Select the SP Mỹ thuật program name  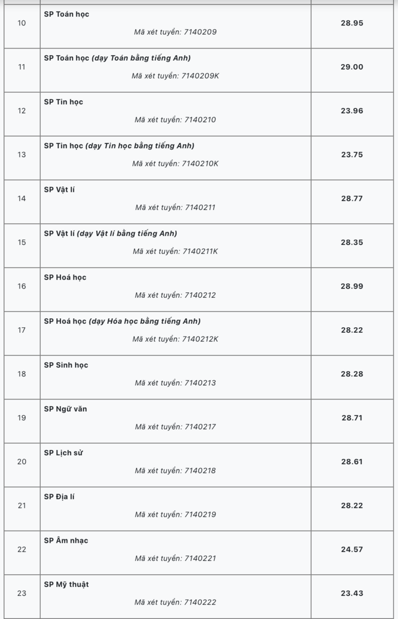click(x=66, y=585)
